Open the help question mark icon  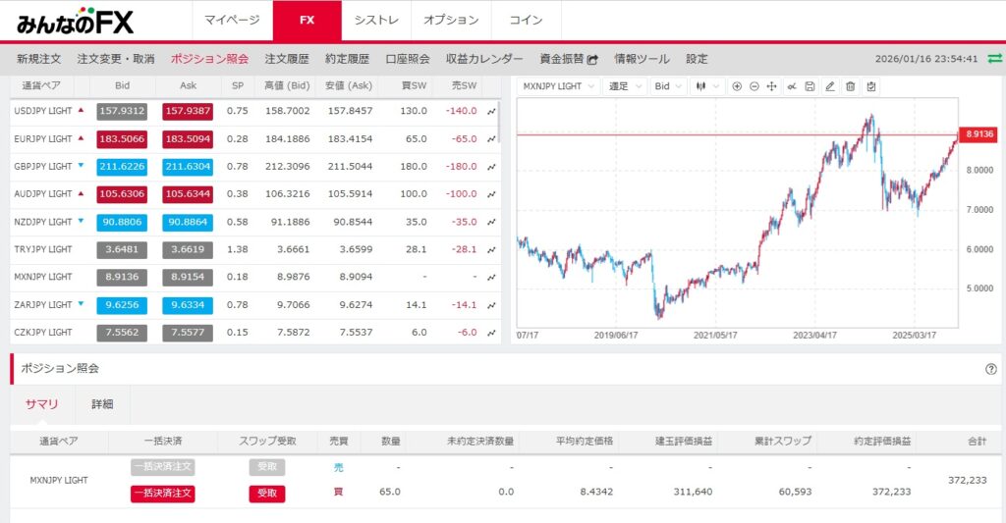990,369
